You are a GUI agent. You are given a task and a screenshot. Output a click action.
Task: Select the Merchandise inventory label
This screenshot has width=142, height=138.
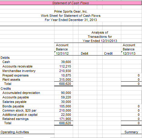[19, 71]
